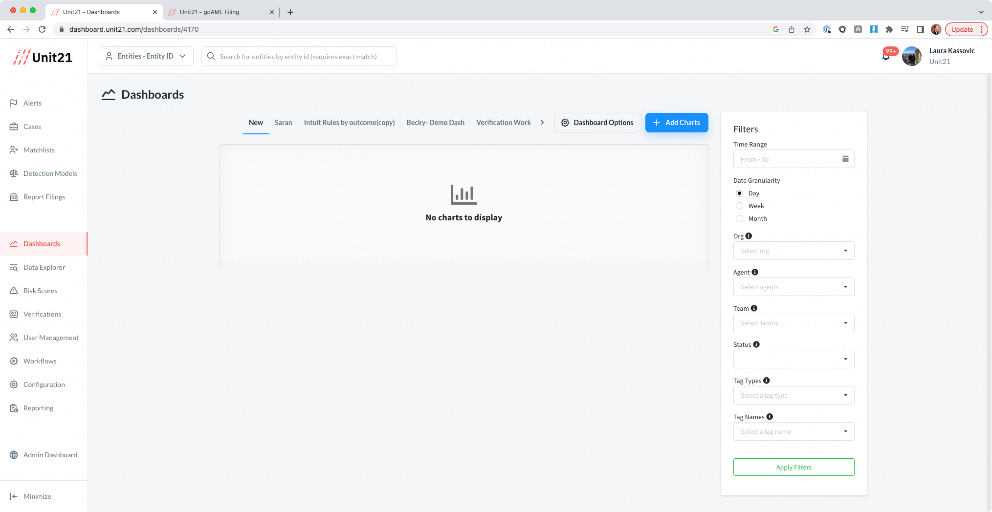This screenshot has height=512, width=992.
Task: Show the Status filter info icon
Action: 756,344
